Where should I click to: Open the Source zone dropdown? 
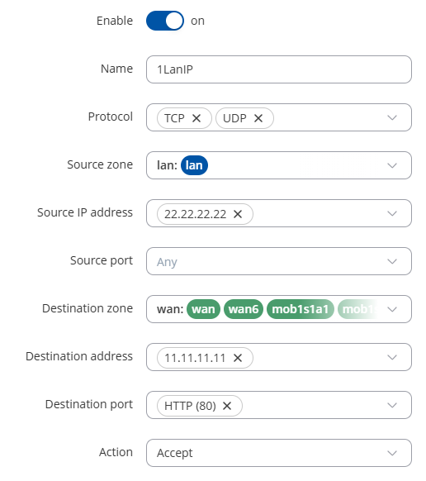click(x=279, y=165)
